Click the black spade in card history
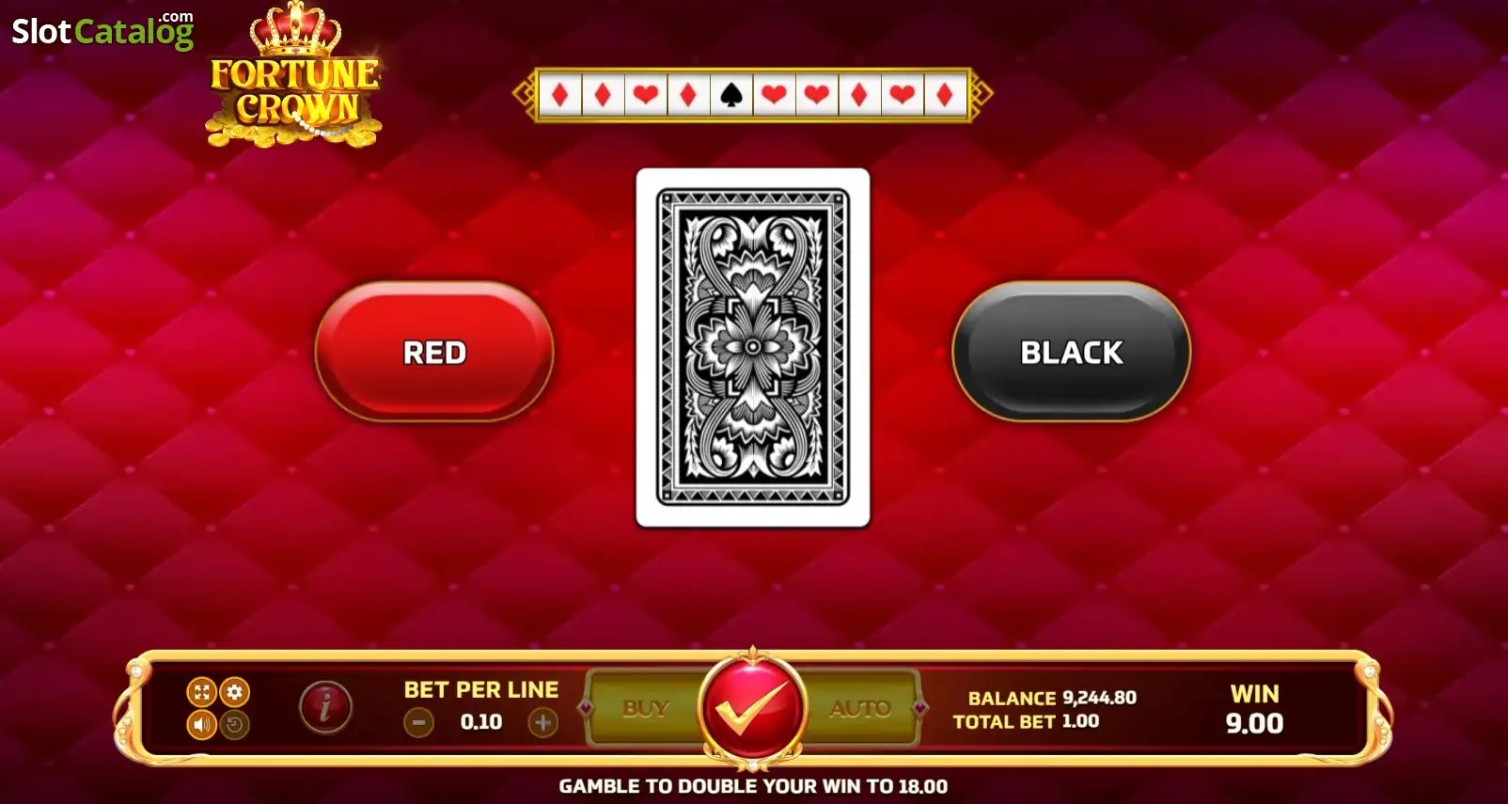Image resolution: width=1508 pixels, height=804 pixels. [x=731, y=95]
